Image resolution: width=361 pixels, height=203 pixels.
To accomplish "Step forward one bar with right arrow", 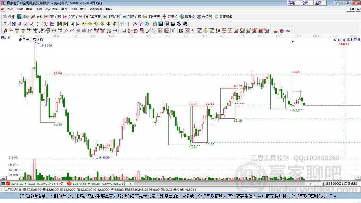I will tap(78, 24).
